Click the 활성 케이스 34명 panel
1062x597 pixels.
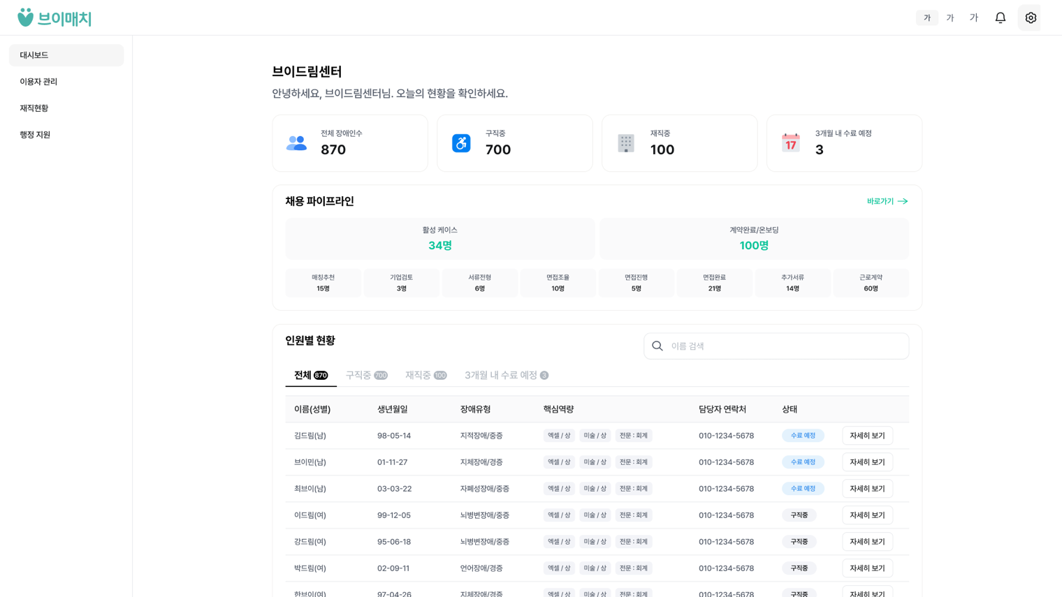(440, 239)
